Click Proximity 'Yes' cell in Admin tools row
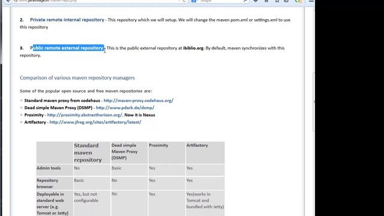The height and width of the screenshot is (216, 384). coord(167,170)
